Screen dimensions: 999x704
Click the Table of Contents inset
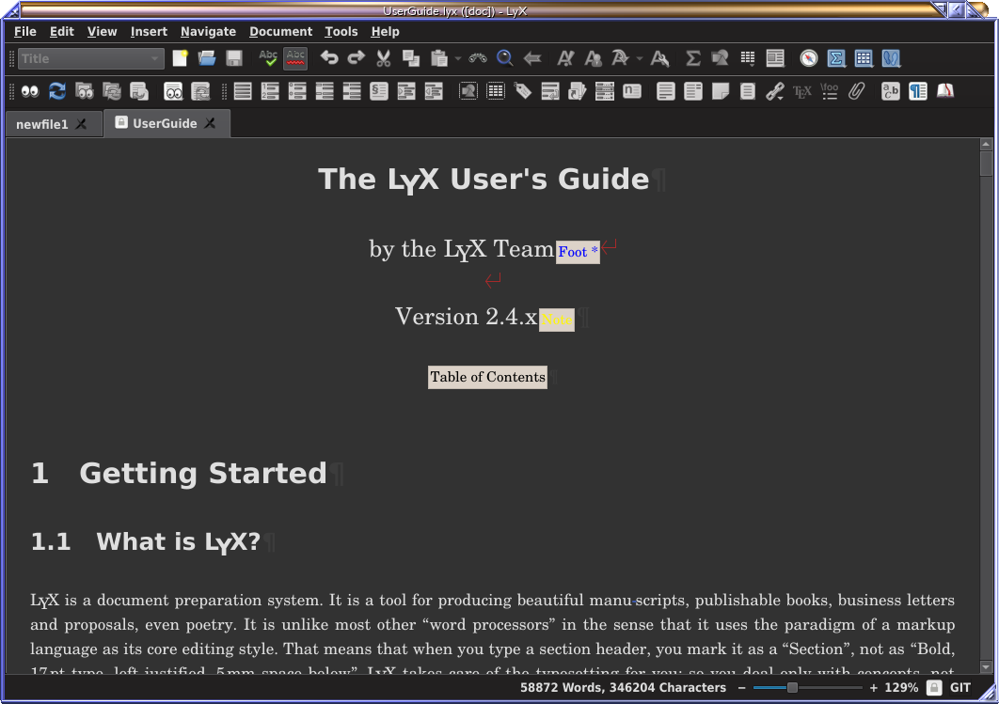click(x=487, y=377)
